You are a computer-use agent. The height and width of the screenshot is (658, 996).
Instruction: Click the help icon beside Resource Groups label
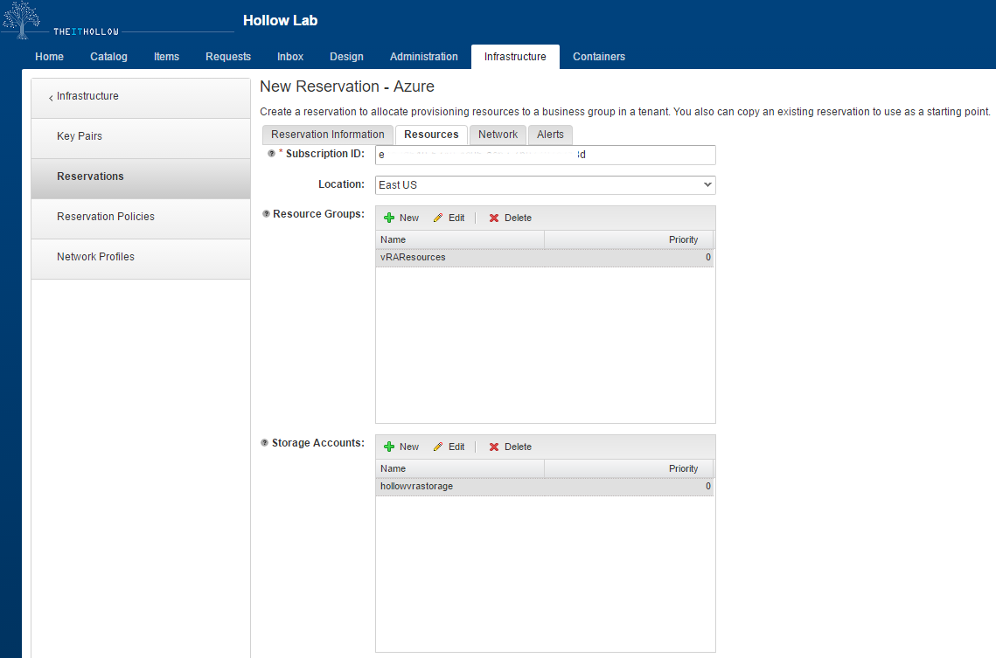pos(266,214)
